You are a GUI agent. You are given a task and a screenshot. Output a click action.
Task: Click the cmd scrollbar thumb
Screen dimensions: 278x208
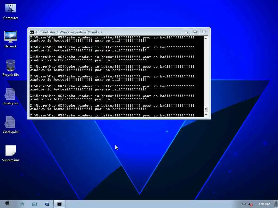point(206,109)
